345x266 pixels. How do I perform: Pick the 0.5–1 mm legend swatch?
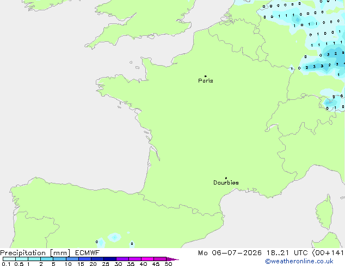click(x=22, y=259)
